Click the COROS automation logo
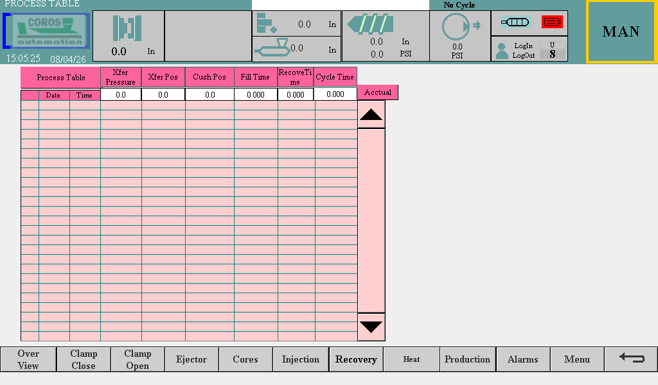 click(x=46, y=31)
